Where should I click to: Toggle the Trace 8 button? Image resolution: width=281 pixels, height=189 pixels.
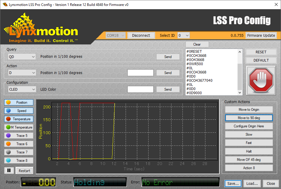[19, 161]
